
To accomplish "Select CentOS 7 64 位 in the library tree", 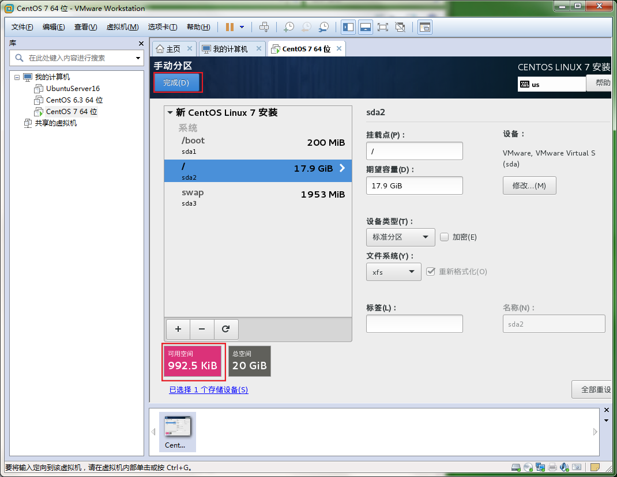I will tap(72, 112).
